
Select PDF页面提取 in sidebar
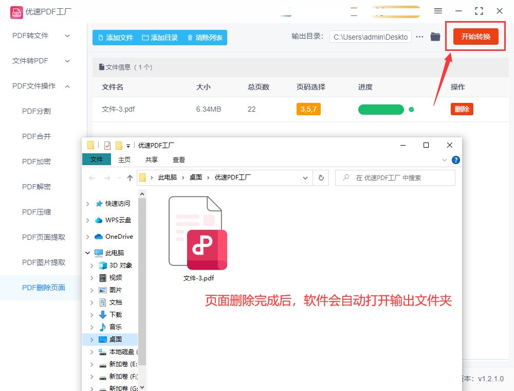click(x=44, y=237)
